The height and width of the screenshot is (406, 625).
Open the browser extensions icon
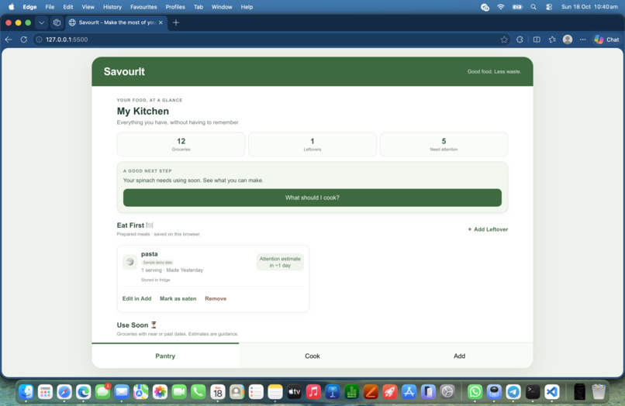(x=520, y=40)
